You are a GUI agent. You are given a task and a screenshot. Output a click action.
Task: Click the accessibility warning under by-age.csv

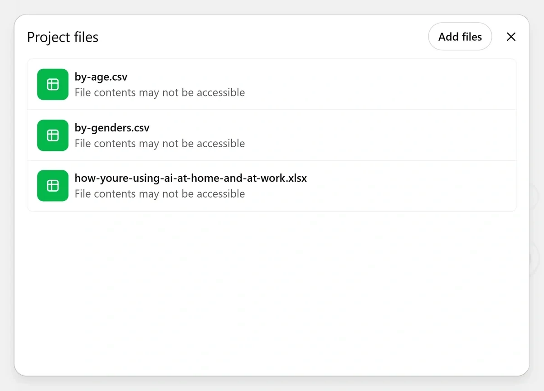click(x=160, y=92)
